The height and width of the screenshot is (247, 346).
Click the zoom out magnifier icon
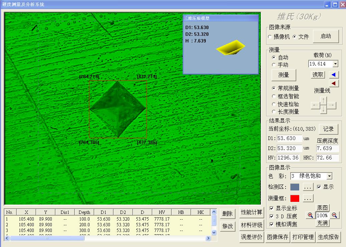coord(334,215)
